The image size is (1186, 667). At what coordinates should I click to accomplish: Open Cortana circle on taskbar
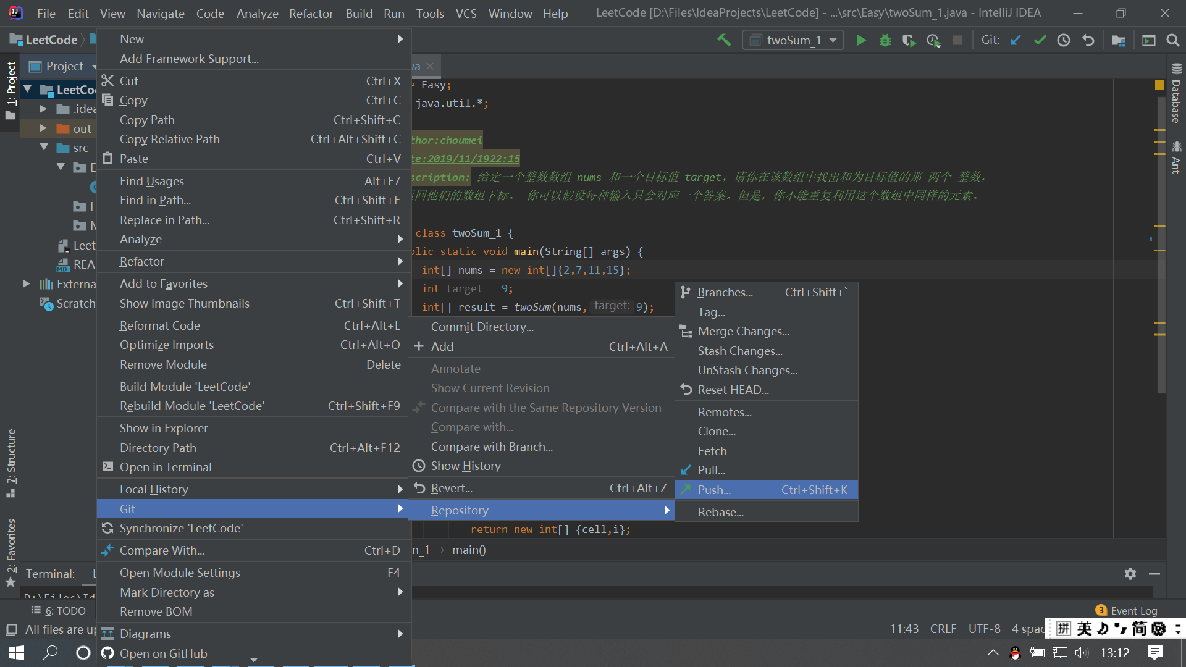pos(83,653)
